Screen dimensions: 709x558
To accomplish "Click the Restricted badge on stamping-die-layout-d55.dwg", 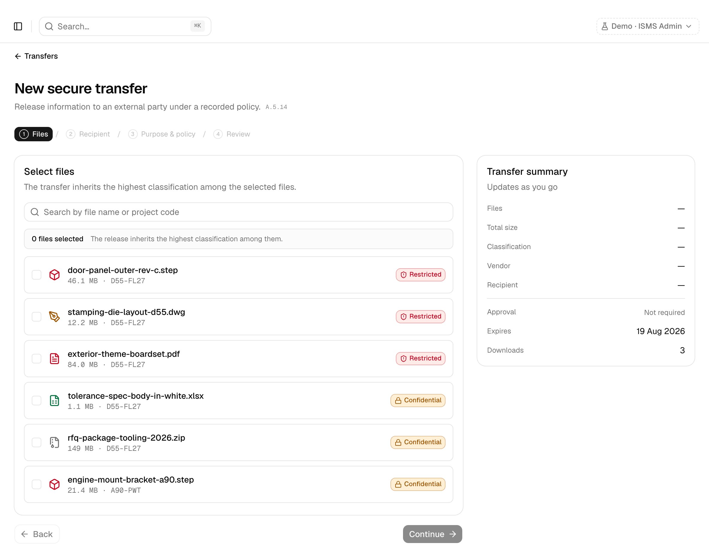I will pyautogui.click(x=420, y=317).
